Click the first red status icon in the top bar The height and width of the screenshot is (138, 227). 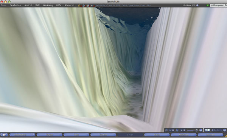click(79, 6)
